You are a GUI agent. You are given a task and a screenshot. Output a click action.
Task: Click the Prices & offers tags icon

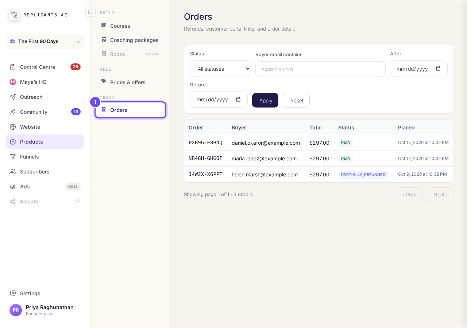click(104, 82)
